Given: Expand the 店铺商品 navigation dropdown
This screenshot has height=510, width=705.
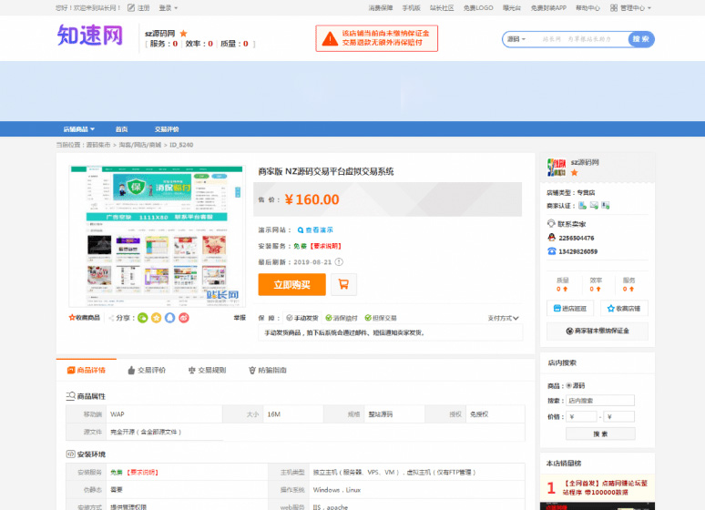Looking at the screenshot, I should point(78,129).
